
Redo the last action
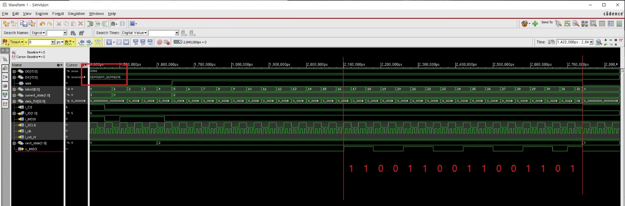(49, 24)
